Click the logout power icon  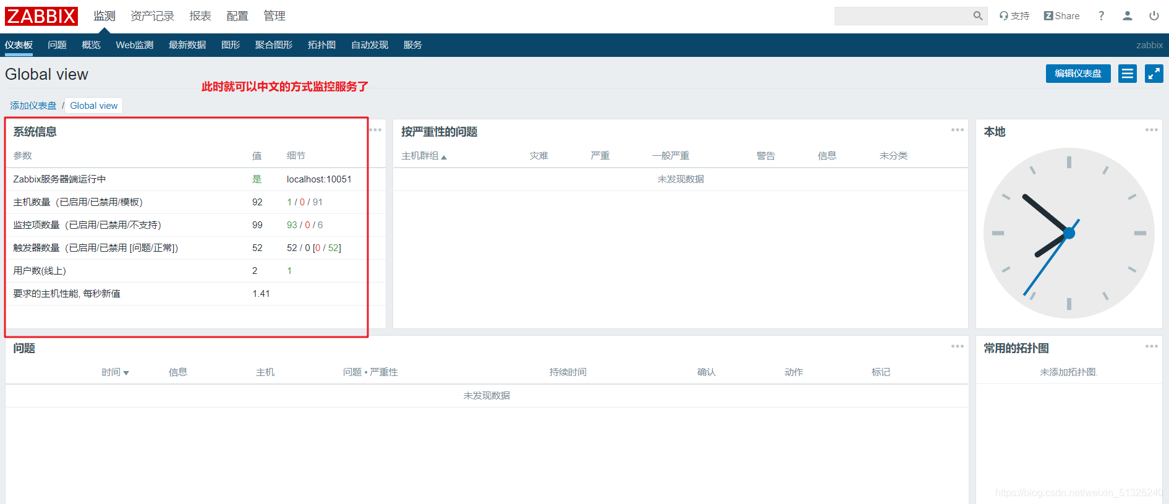pos(1154,16)
